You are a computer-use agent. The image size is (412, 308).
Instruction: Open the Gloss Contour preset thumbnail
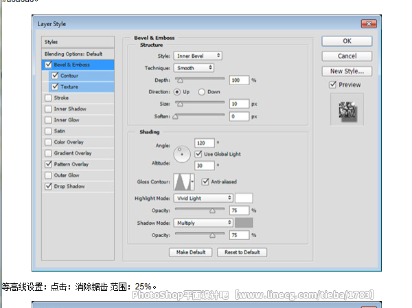click(182, 181)
